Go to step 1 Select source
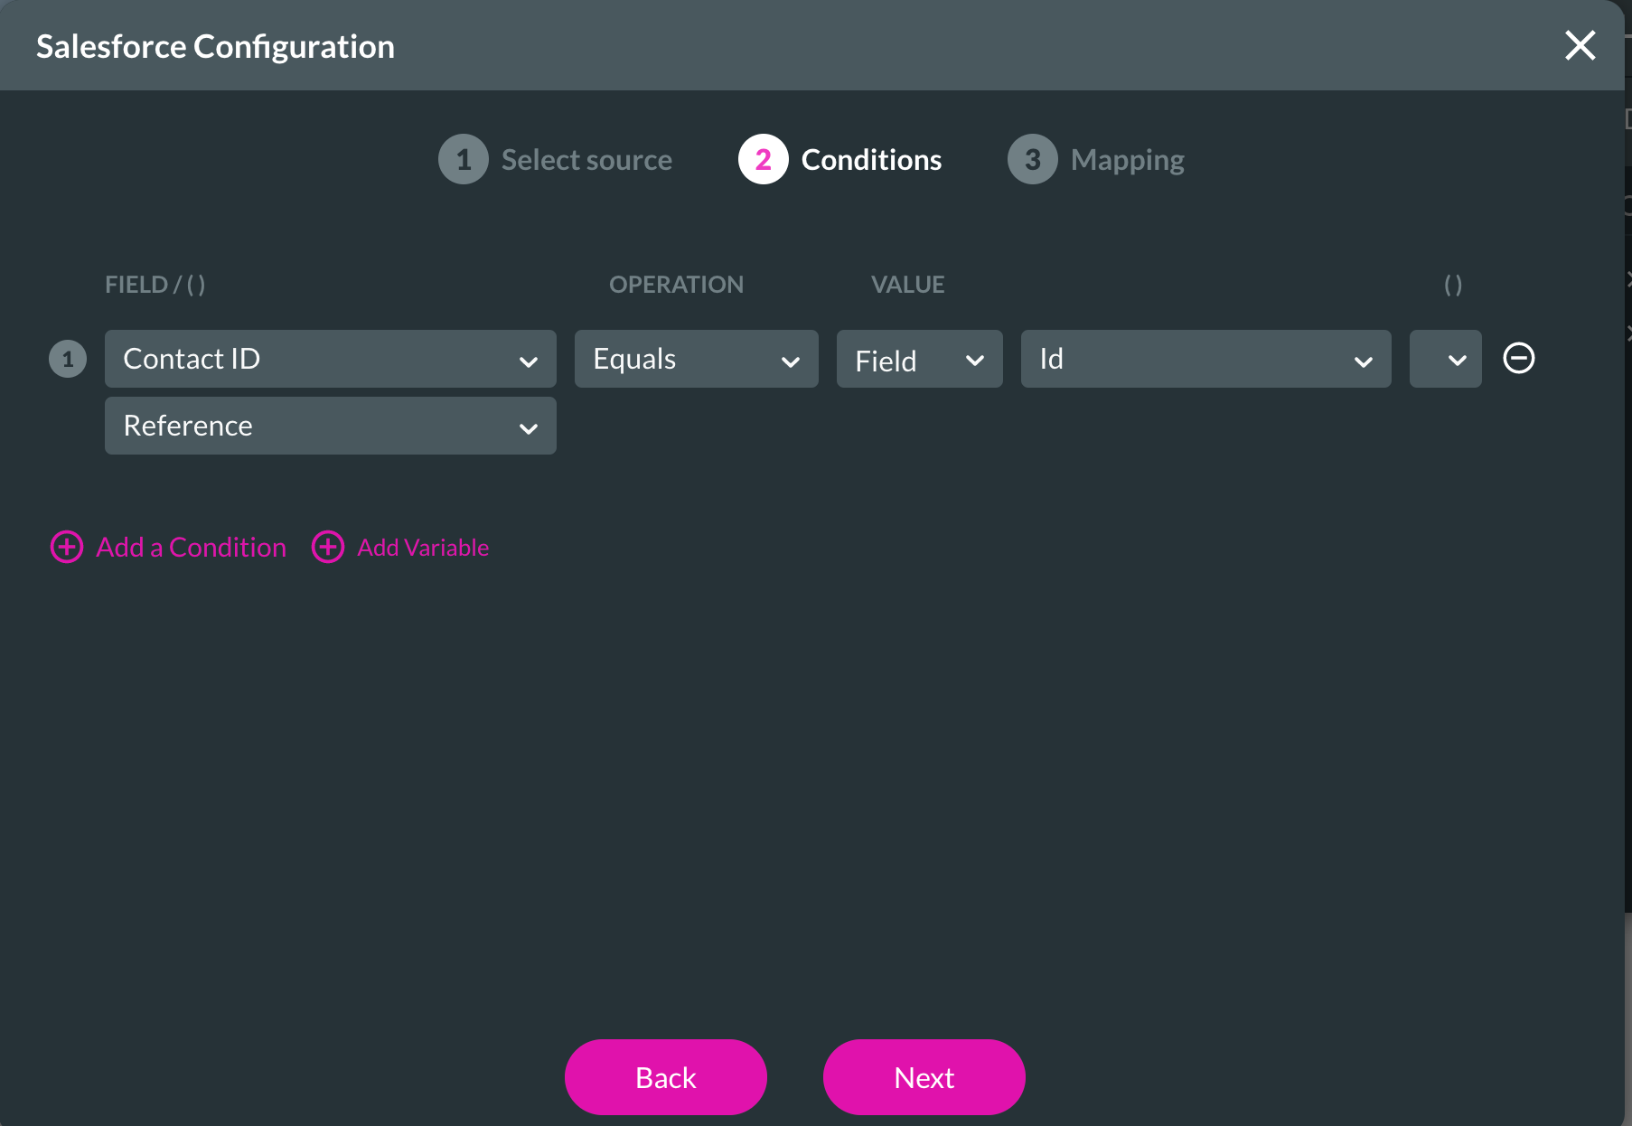The height and width of the screenshot is (1126, 1632). [555, 159]
